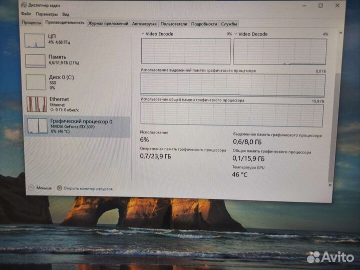Switch to the Подробности tab
The image size is (360, 270).
point(204,24)
